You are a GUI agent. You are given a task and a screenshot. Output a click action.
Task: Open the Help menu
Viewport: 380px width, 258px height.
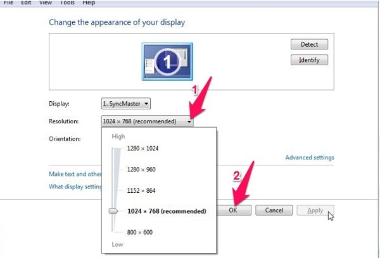[x=89, y=3]
